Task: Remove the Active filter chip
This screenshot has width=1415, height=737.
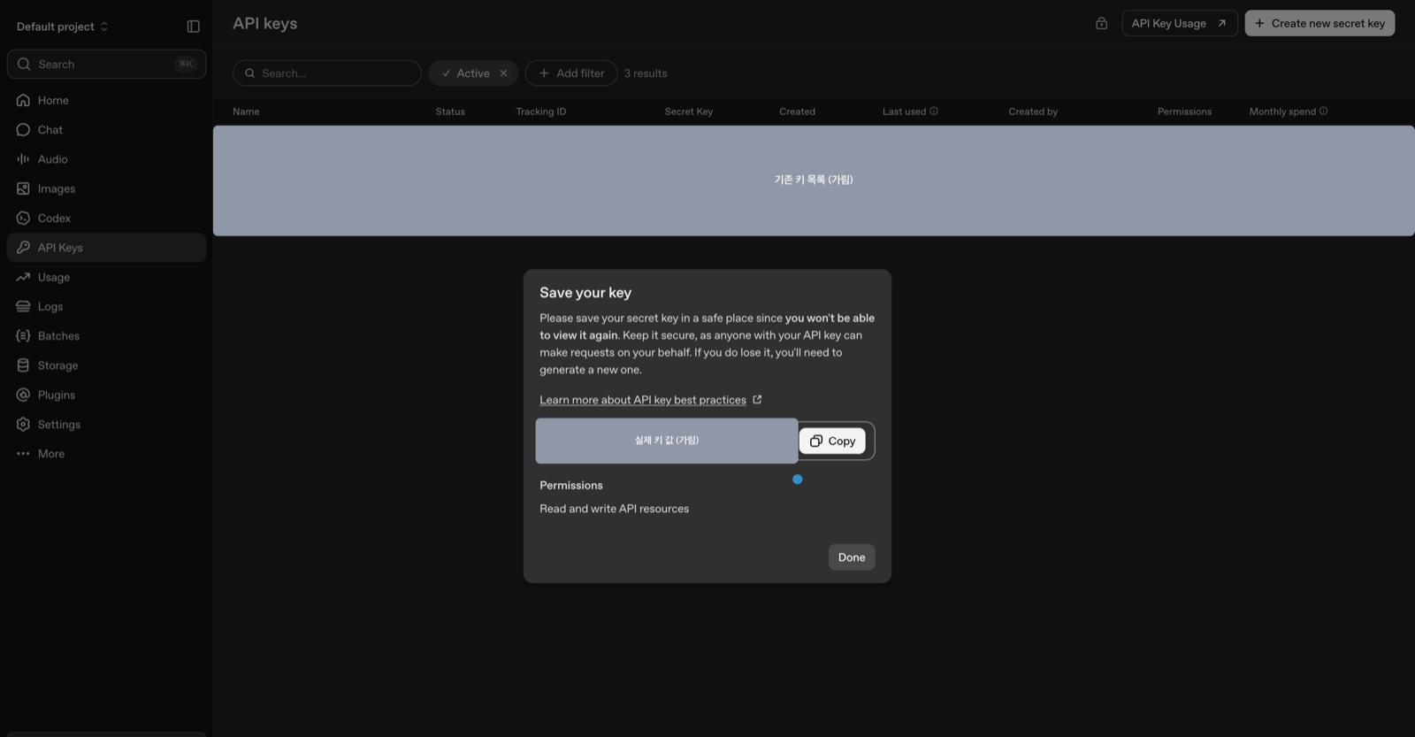Action: (x=503, y=73)
